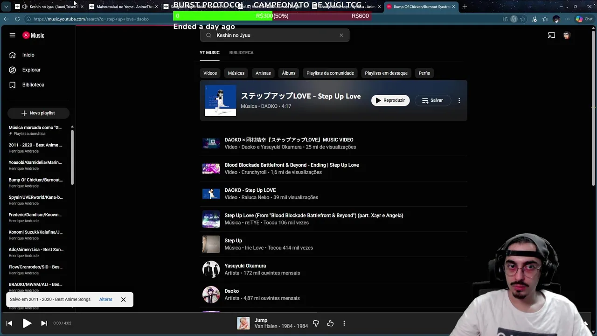Open Konomi Suzuki/Kalafina playlist
This screenshot has width=597, height=336.
[x=35, y=235]
